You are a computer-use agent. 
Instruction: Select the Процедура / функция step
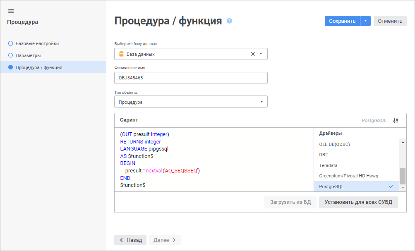pos(38,67)
